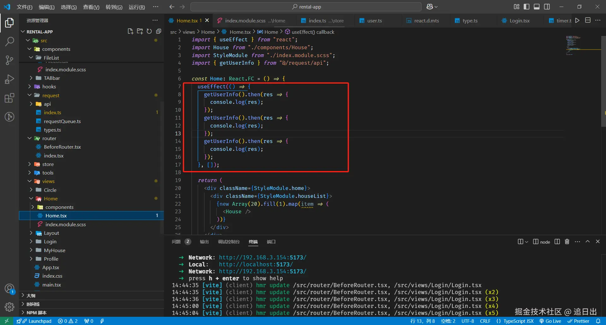Click Go Live in status bar

click(550, 321)
